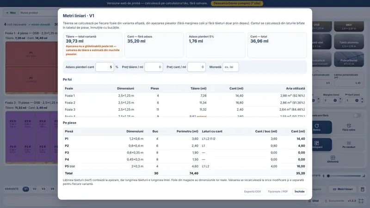Click the 'Nume proiect' name field
Screen dimensions: 370x208
point(38,13)
